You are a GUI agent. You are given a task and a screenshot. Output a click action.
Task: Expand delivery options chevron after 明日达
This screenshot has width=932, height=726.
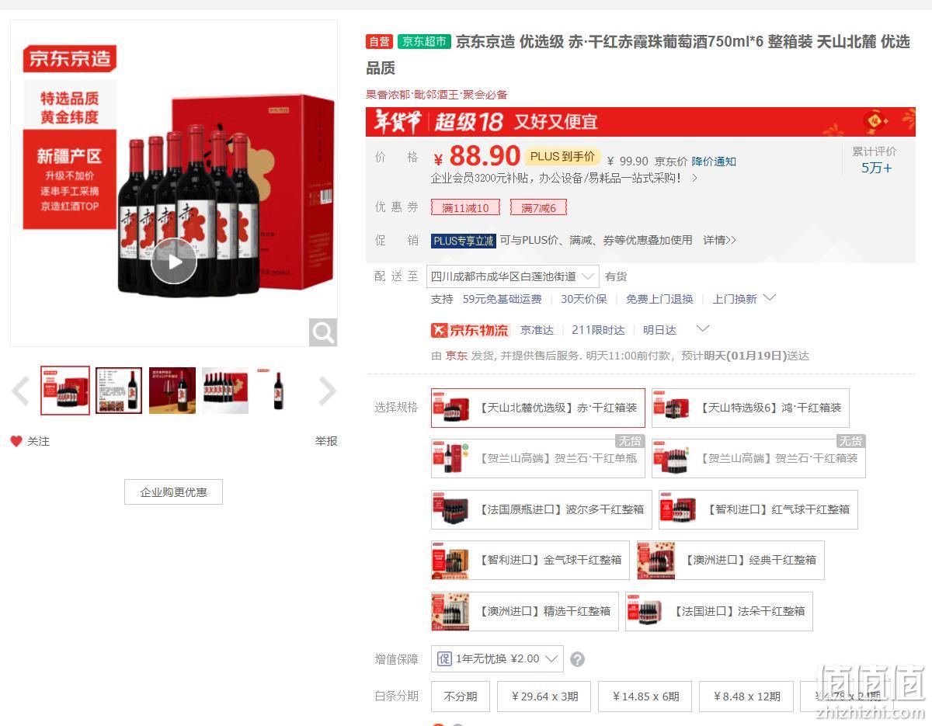coord(702,329)
